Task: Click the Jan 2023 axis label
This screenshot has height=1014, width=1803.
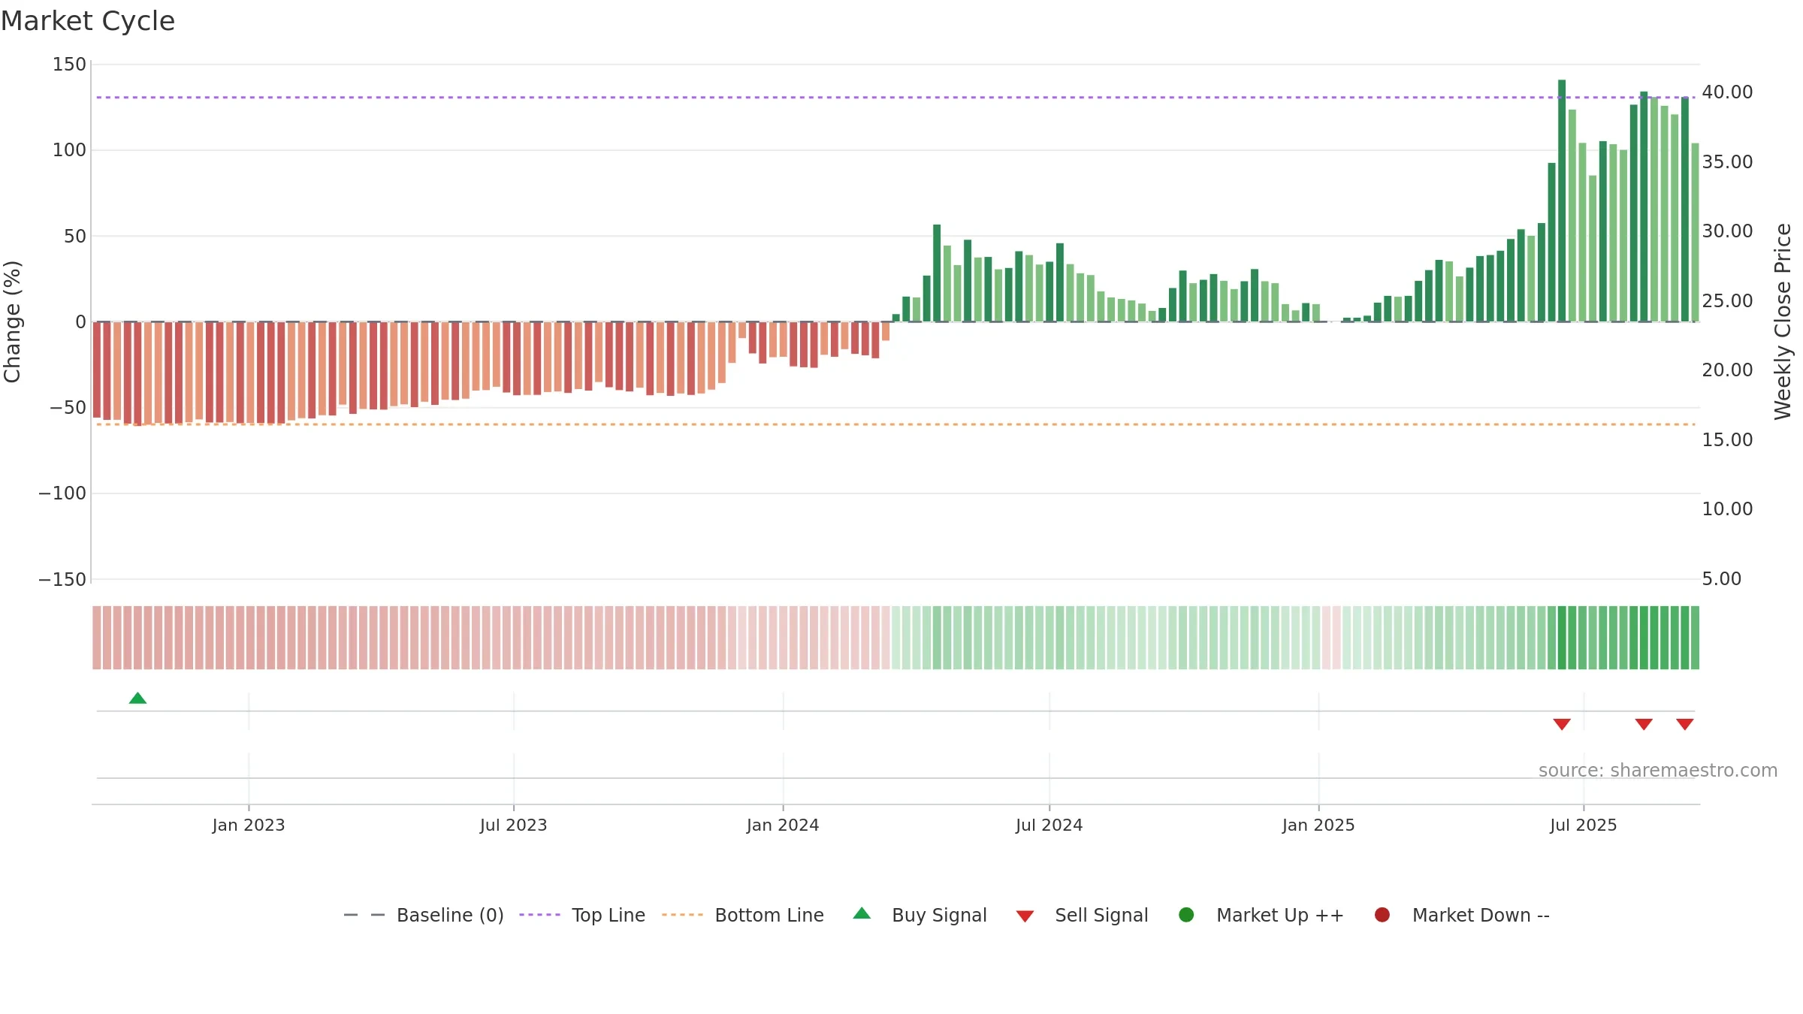Action: [x=249, y=825]
